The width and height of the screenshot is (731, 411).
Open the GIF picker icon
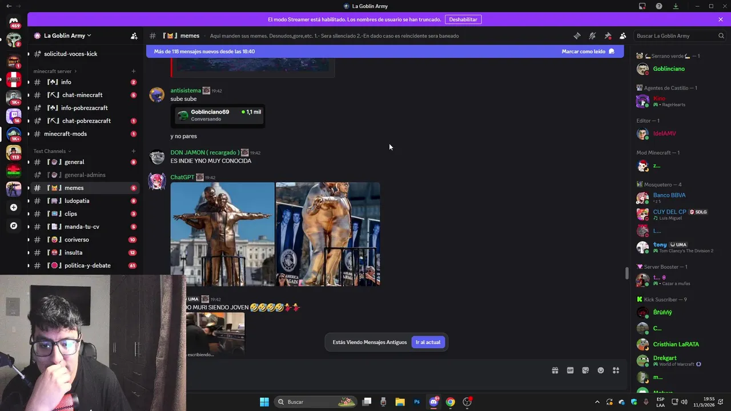coord(570,370)
